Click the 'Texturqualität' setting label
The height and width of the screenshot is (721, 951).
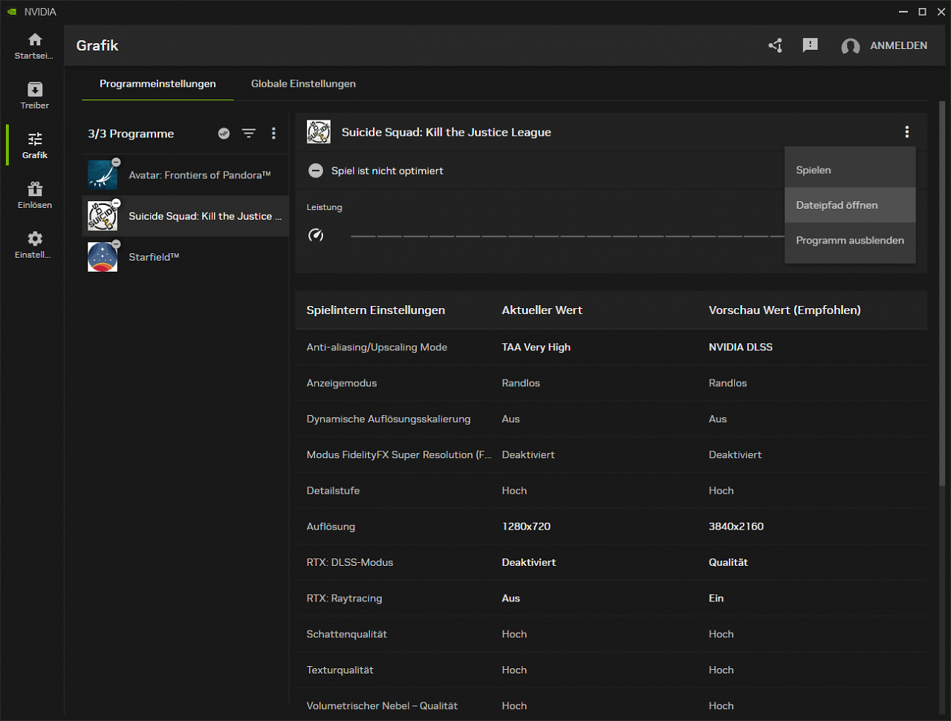(x=340, y=670)
